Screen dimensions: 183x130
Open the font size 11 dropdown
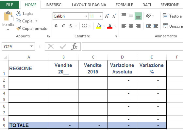click(100, 16)
